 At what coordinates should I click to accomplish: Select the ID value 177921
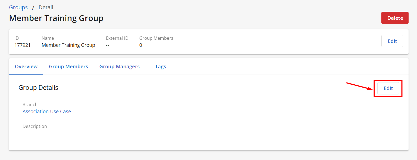pyautogui.click(x=22, y=45)
